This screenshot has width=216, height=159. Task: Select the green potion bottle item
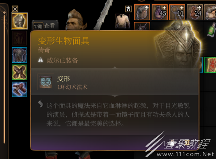point(212,30)
